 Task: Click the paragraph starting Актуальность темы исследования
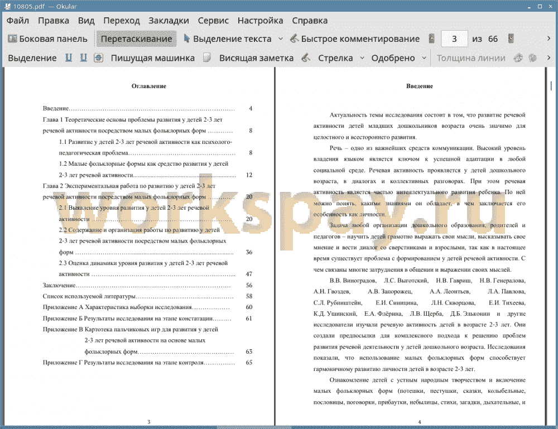[419, 126]
